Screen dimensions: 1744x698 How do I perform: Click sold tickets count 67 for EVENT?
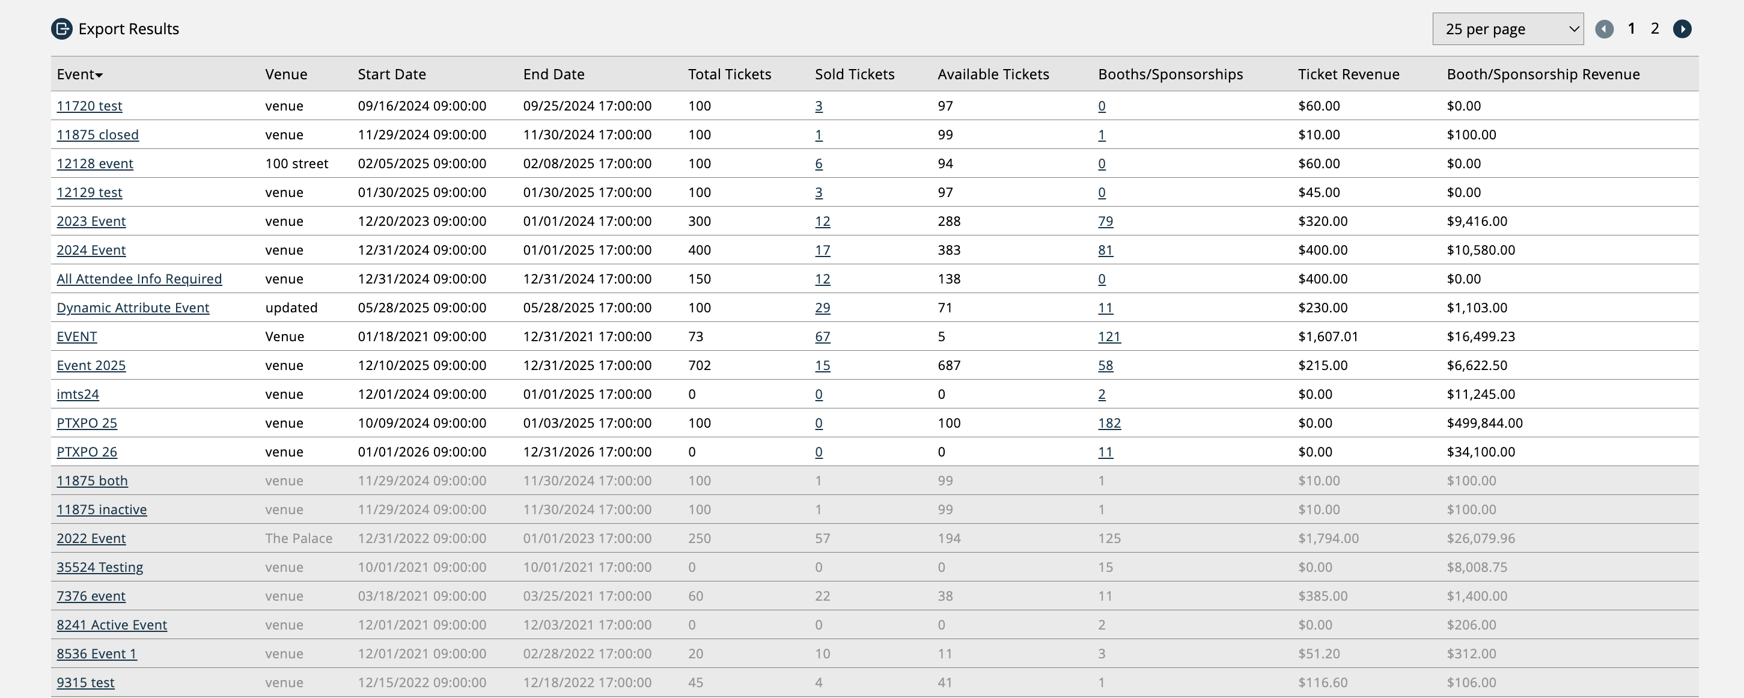pos(822,336)
